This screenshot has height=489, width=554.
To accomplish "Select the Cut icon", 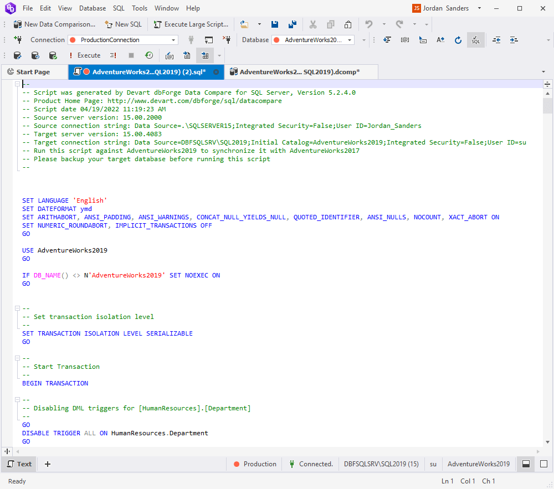I will [x=313, y=24].
